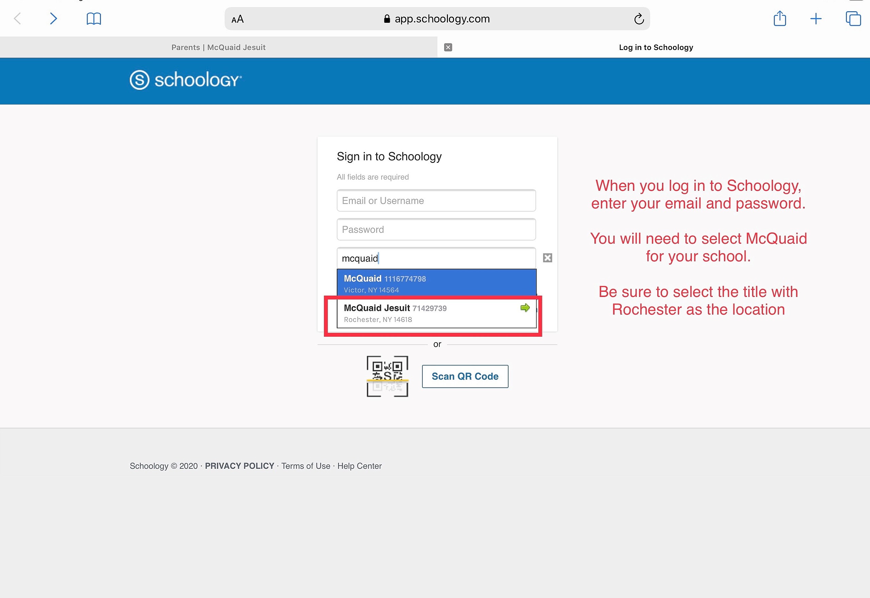
Task: Open the bookmarks book icon
Action: tap(93, 19)
